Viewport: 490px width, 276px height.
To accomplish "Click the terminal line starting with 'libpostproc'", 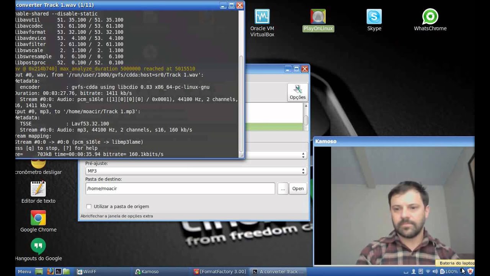I will tap(69, 62).
